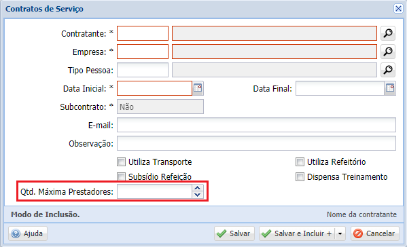Focus the Empresa code field
This screenshot has width=407, height=247.
pos(143,52)
